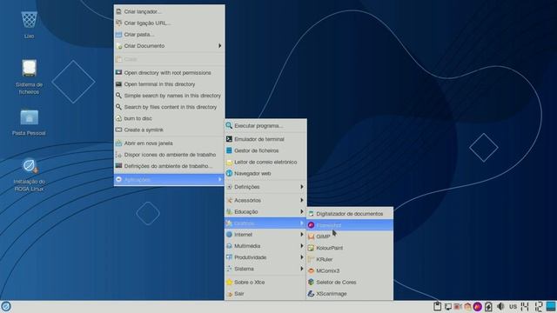Expand the Acessórios submenu arrow
The image size is (557, 313).
pos(302,200)
